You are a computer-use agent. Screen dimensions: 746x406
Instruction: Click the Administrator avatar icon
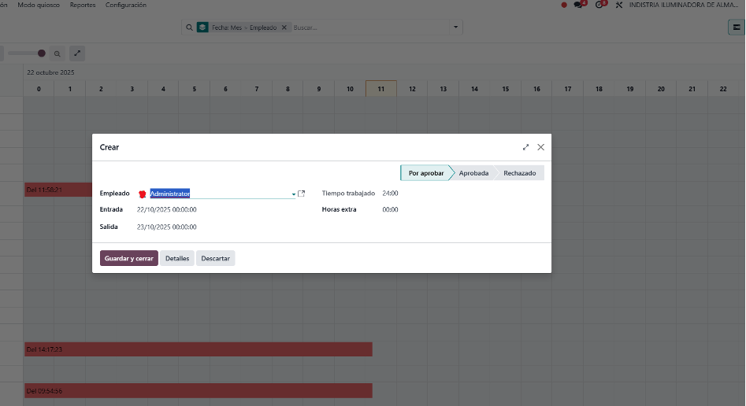tap(143, 194)
